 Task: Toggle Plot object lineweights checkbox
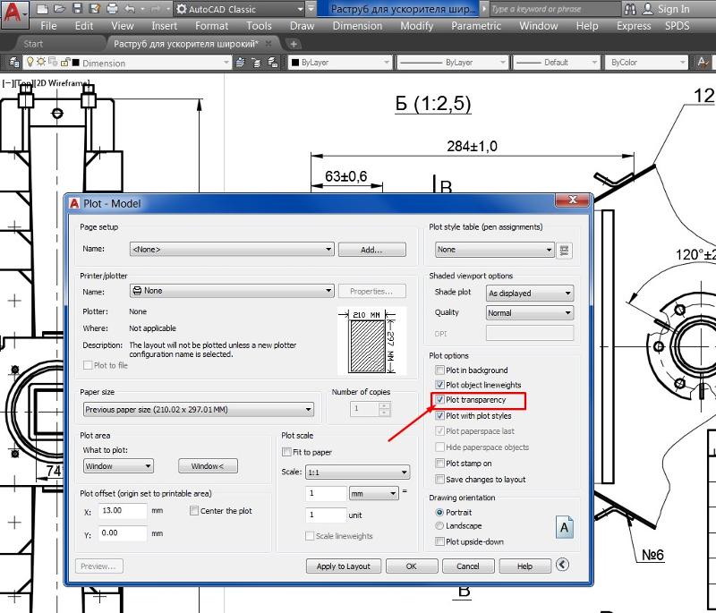[x=439, y=384]
